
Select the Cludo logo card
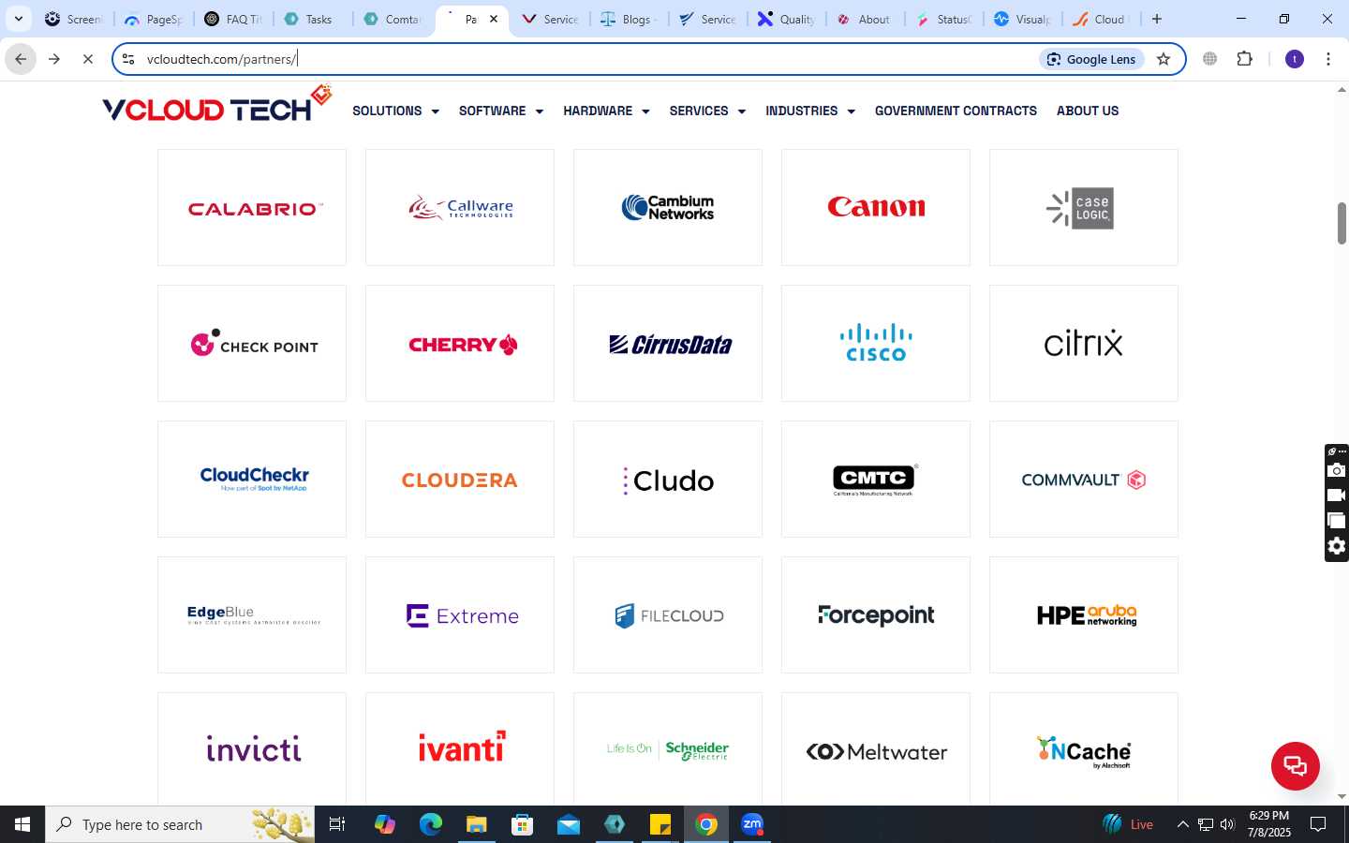coord(668,479)
